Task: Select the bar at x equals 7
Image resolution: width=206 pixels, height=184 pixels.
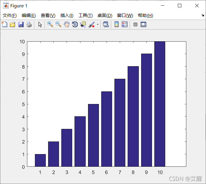Action: point(120,123)
